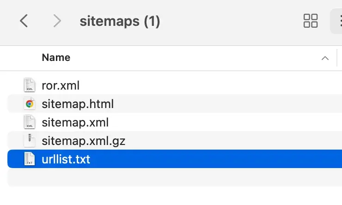This screenshot has height=205, width=342.
Task: Click the highlighted urllist.txt file name
Action: tap(66, 159)
